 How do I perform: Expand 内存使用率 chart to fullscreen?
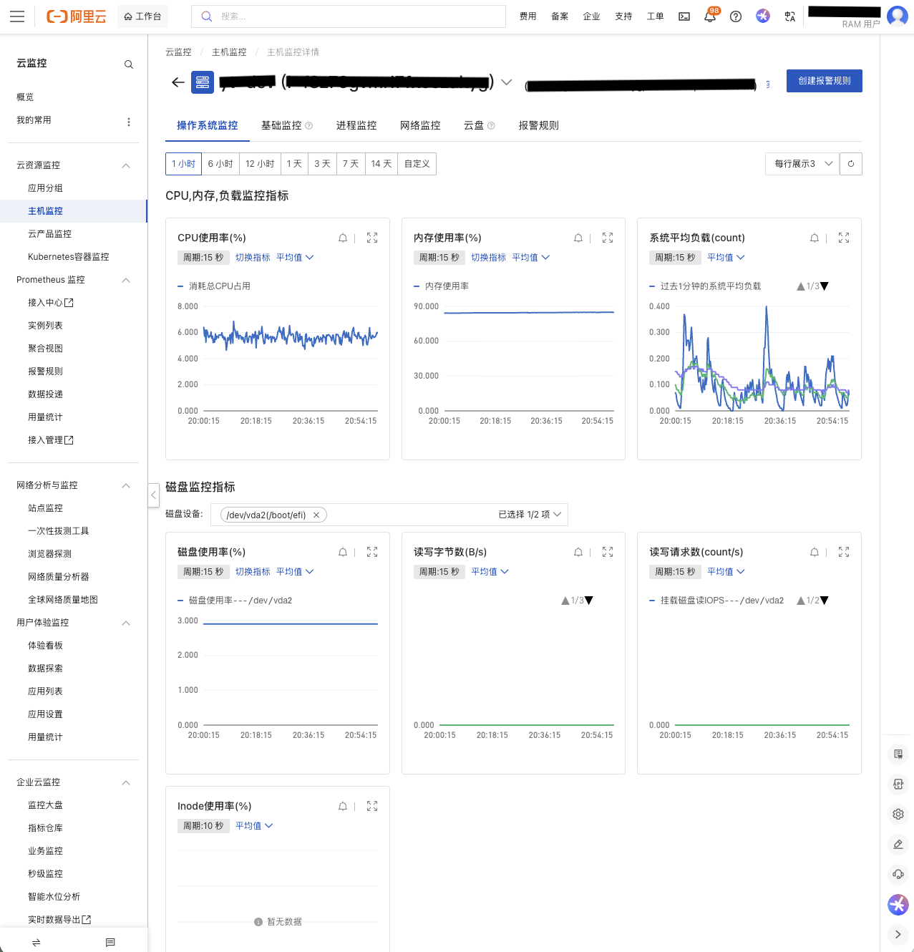[608, 238]
